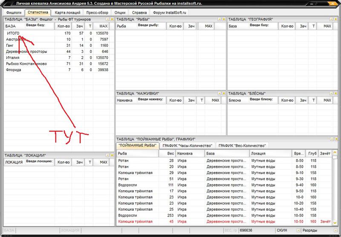The image size is (341, 237).
Task: Switch to the Фишлоги tab
Action: click(x=14, y=13)
